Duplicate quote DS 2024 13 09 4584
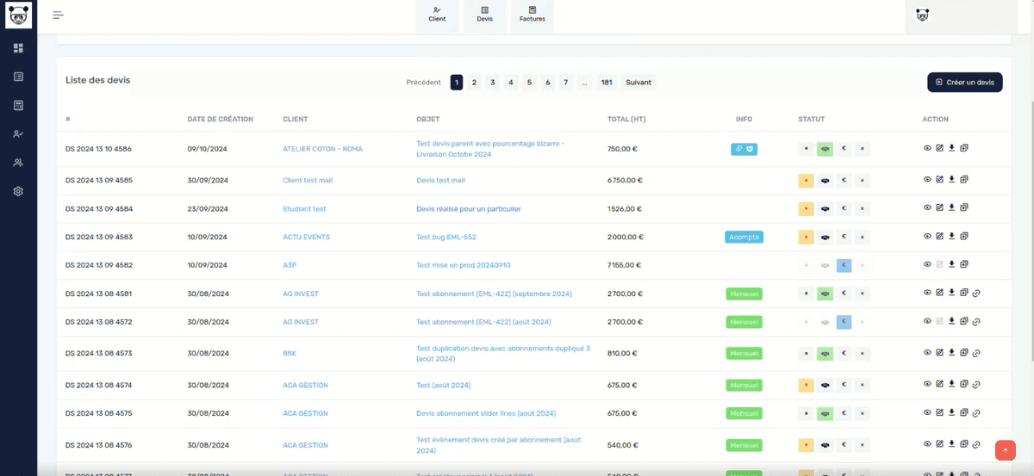The width and height of the screenshot is (1034, 476). (964, 207)
